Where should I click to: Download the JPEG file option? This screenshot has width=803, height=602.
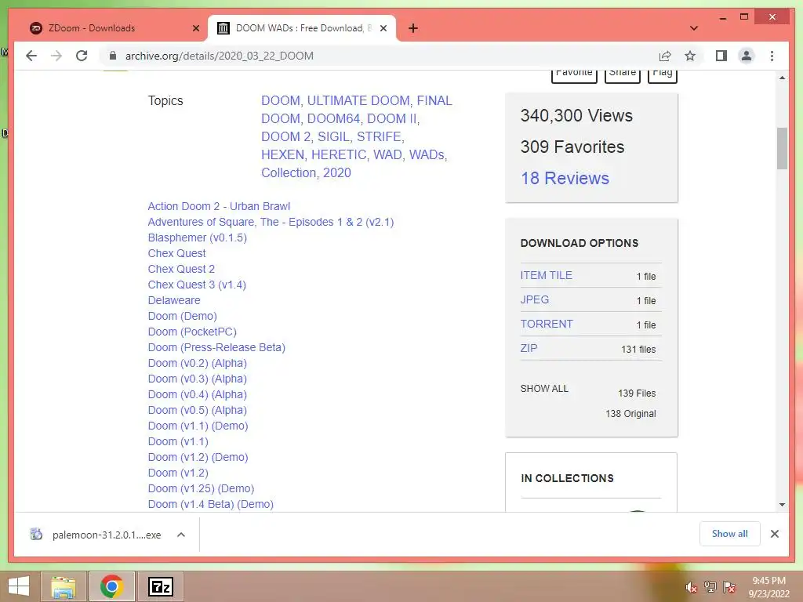pyautogui.click(x=535, y=299)
